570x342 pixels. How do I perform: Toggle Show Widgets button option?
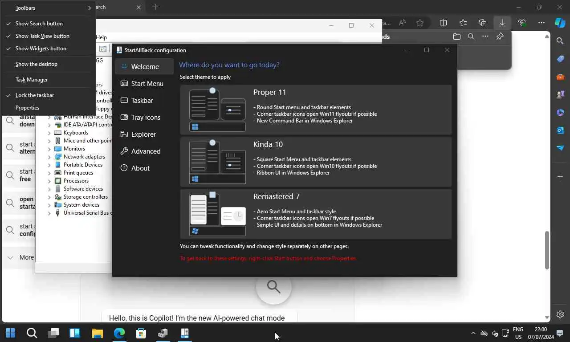48,49
